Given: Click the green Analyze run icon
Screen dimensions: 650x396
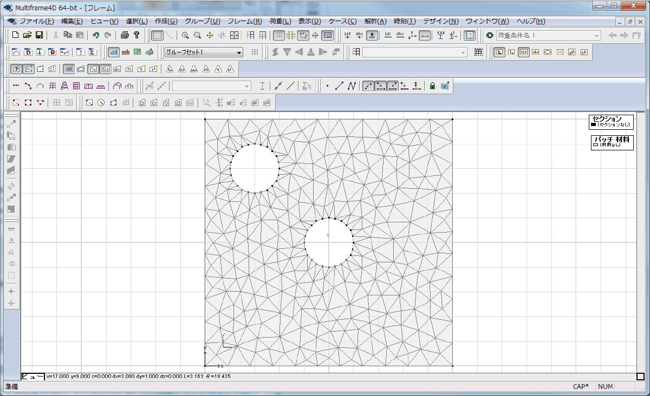Looking at the screenshot, I should coord(490,35).
